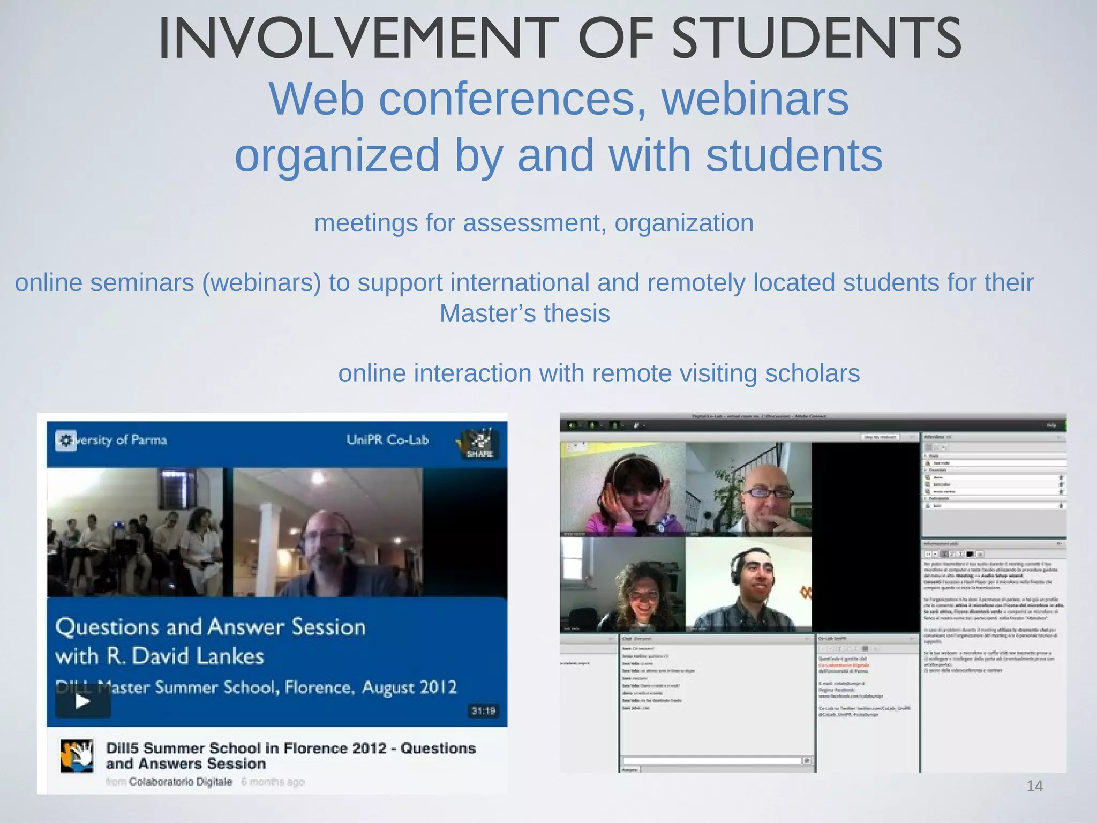Click webcam feed of man with headphones

pos(749,584)
